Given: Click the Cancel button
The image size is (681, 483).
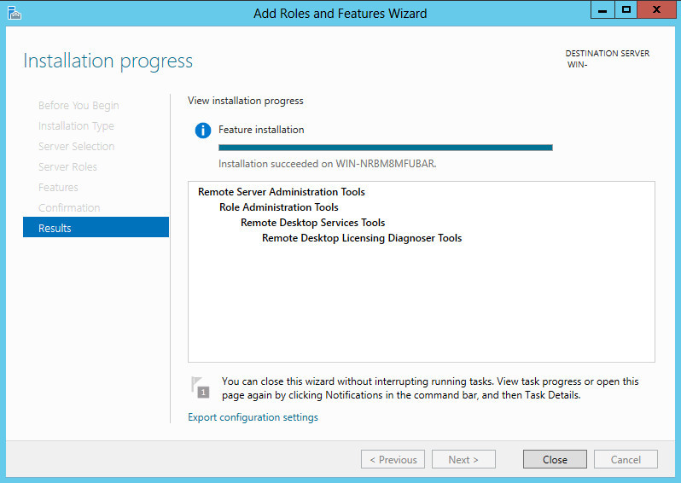Looking at the screenshot, I should coord(626,460).
